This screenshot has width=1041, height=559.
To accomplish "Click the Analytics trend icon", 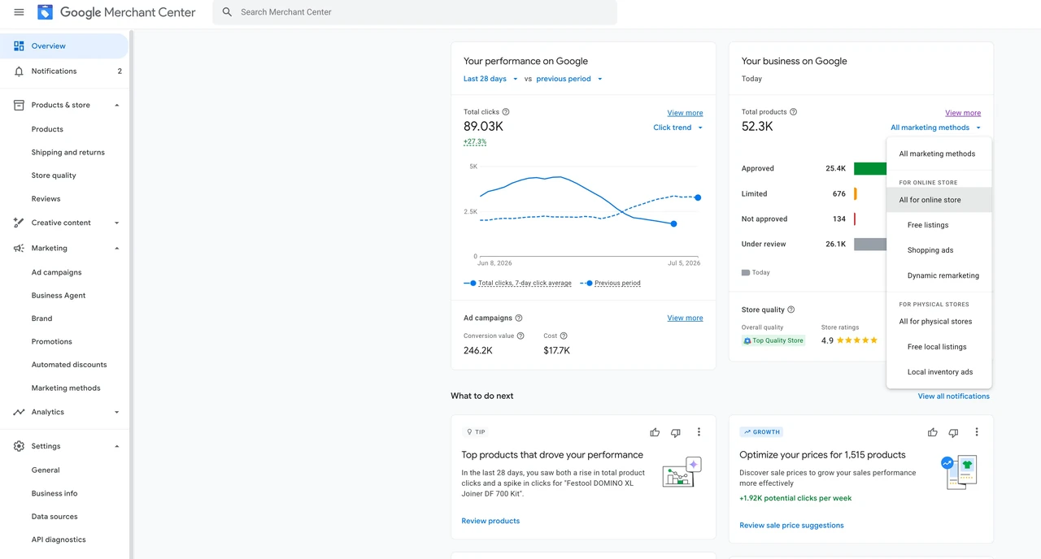I will [x=19, y=412].
